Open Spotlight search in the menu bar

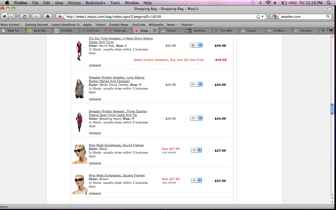point(328,3)
